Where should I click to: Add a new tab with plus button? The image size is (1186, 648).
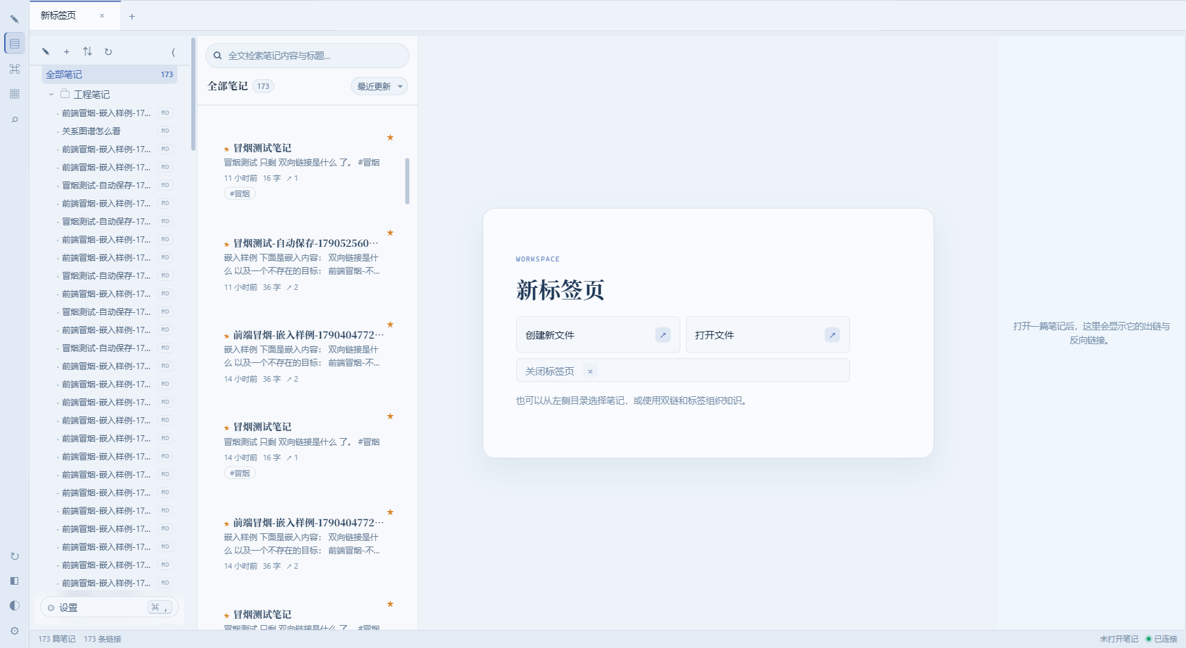(132, 16)
